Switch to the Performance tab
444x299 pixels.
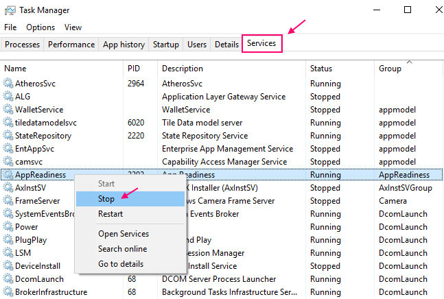[x=71, y=45]
